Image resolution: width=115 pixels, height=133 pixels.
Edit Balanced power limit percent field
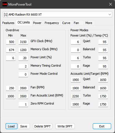coord(76,50)
